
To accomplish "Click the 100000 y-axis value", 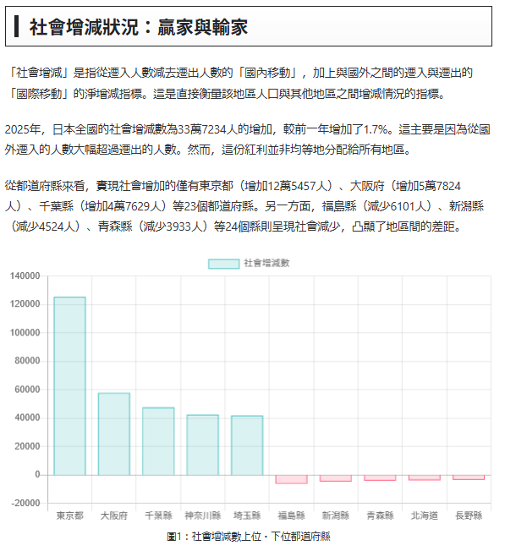I will point(25,332).
